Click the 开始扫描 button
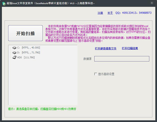Viewport: 157px width, 122px height. tap(25, 33)
